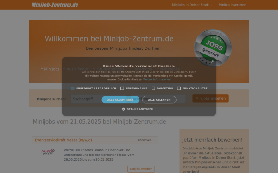The height and width of the screenshot is (173, 278).
Task: Enable the Funktionalität cookies checkbox
Action: (179, 88)
